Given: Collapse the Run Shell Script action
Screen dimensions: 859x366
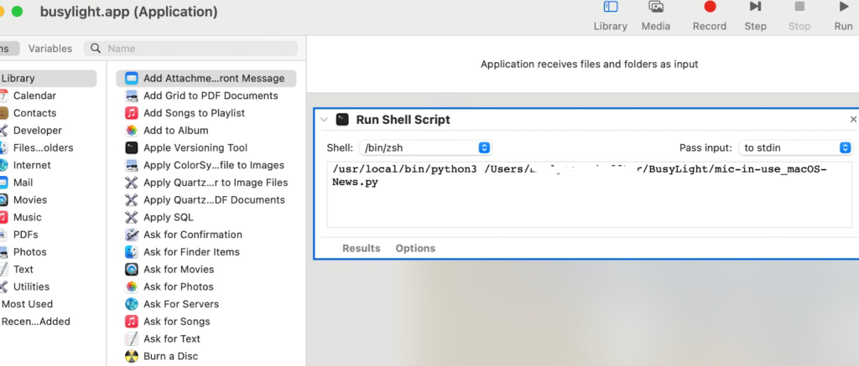Looking at the screenshot, I should click(324, 120).
